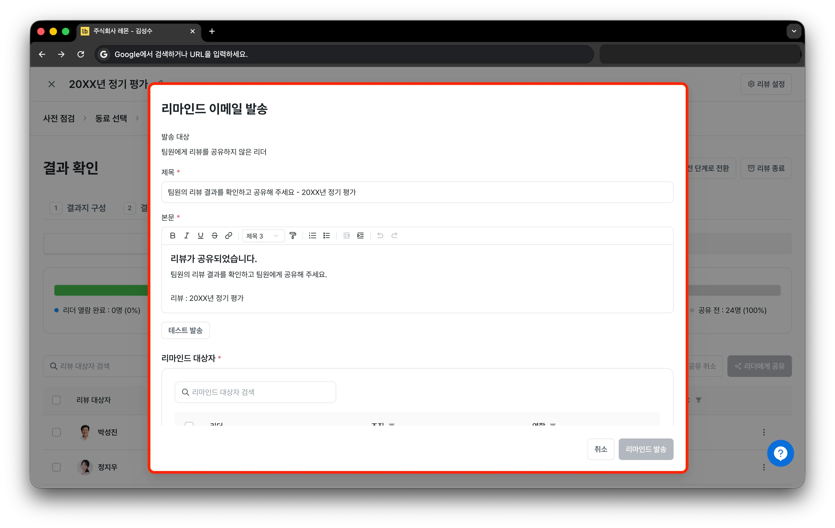Expand the browser tab list chevron
The image size is (835, 528).
tap(794, 31)
